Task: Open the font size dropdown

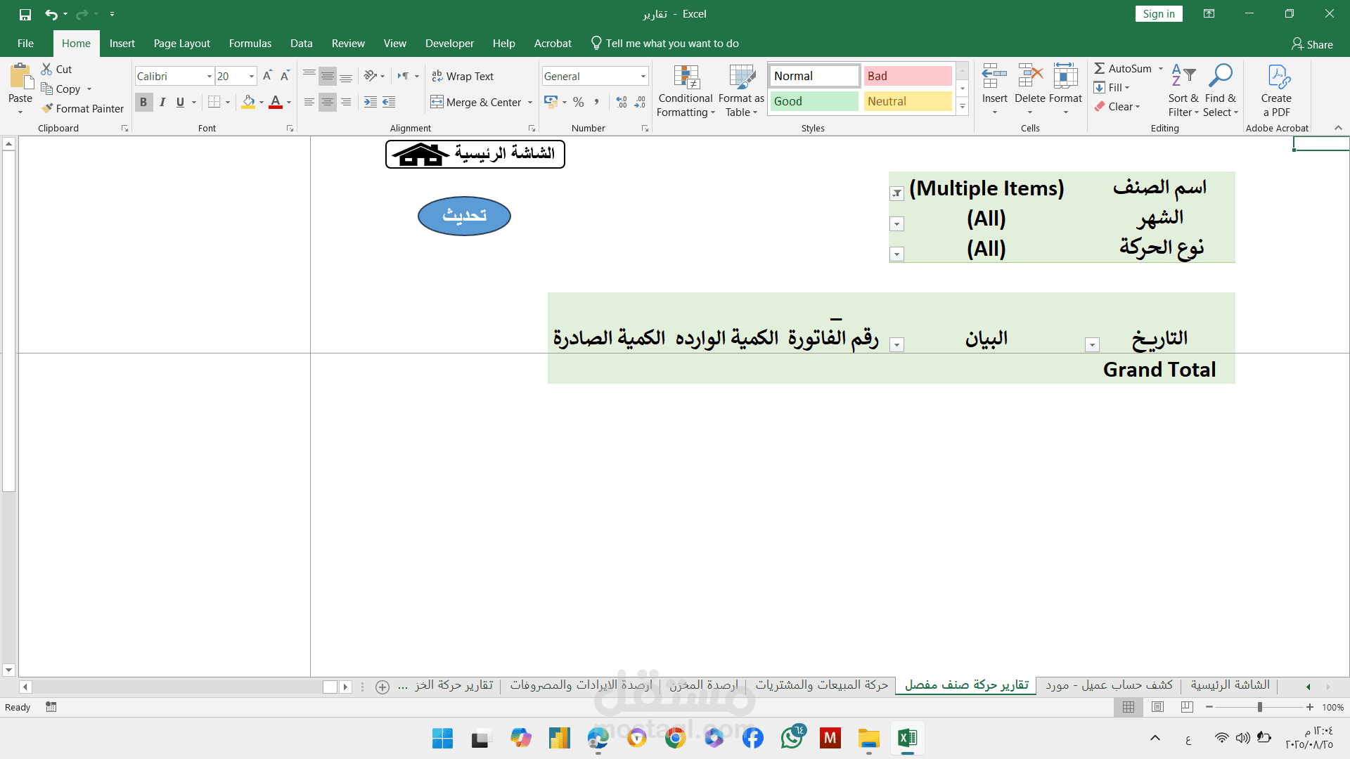Action: (251, 76)
